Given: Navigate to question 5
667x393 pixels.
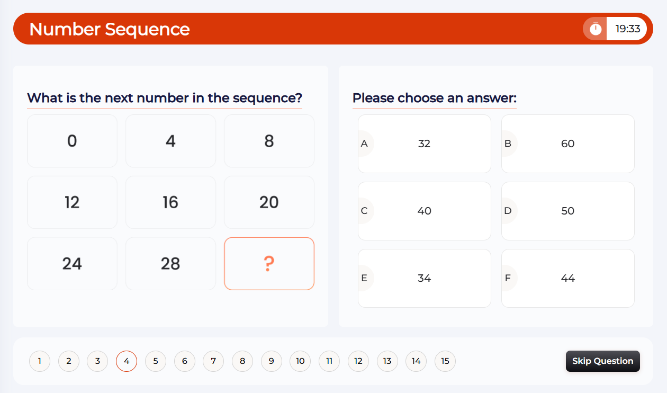Looking at the screenshot, I should pos(156,361).
